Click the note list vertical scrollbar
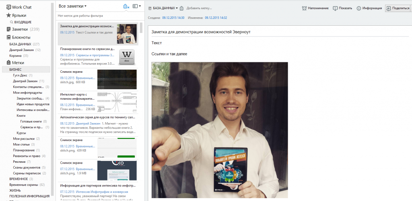Viewport: 412px width, 201px height. [141, 28]
